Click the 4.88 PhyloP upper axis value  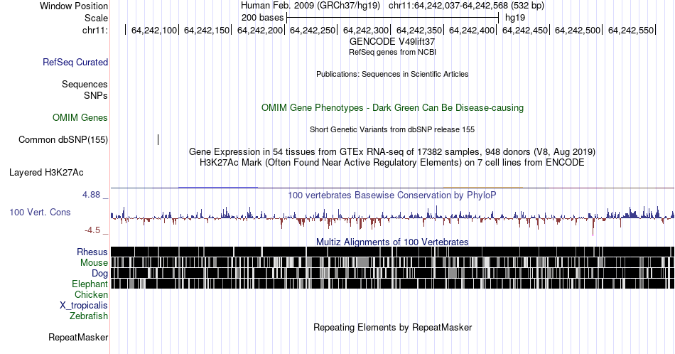91,195
